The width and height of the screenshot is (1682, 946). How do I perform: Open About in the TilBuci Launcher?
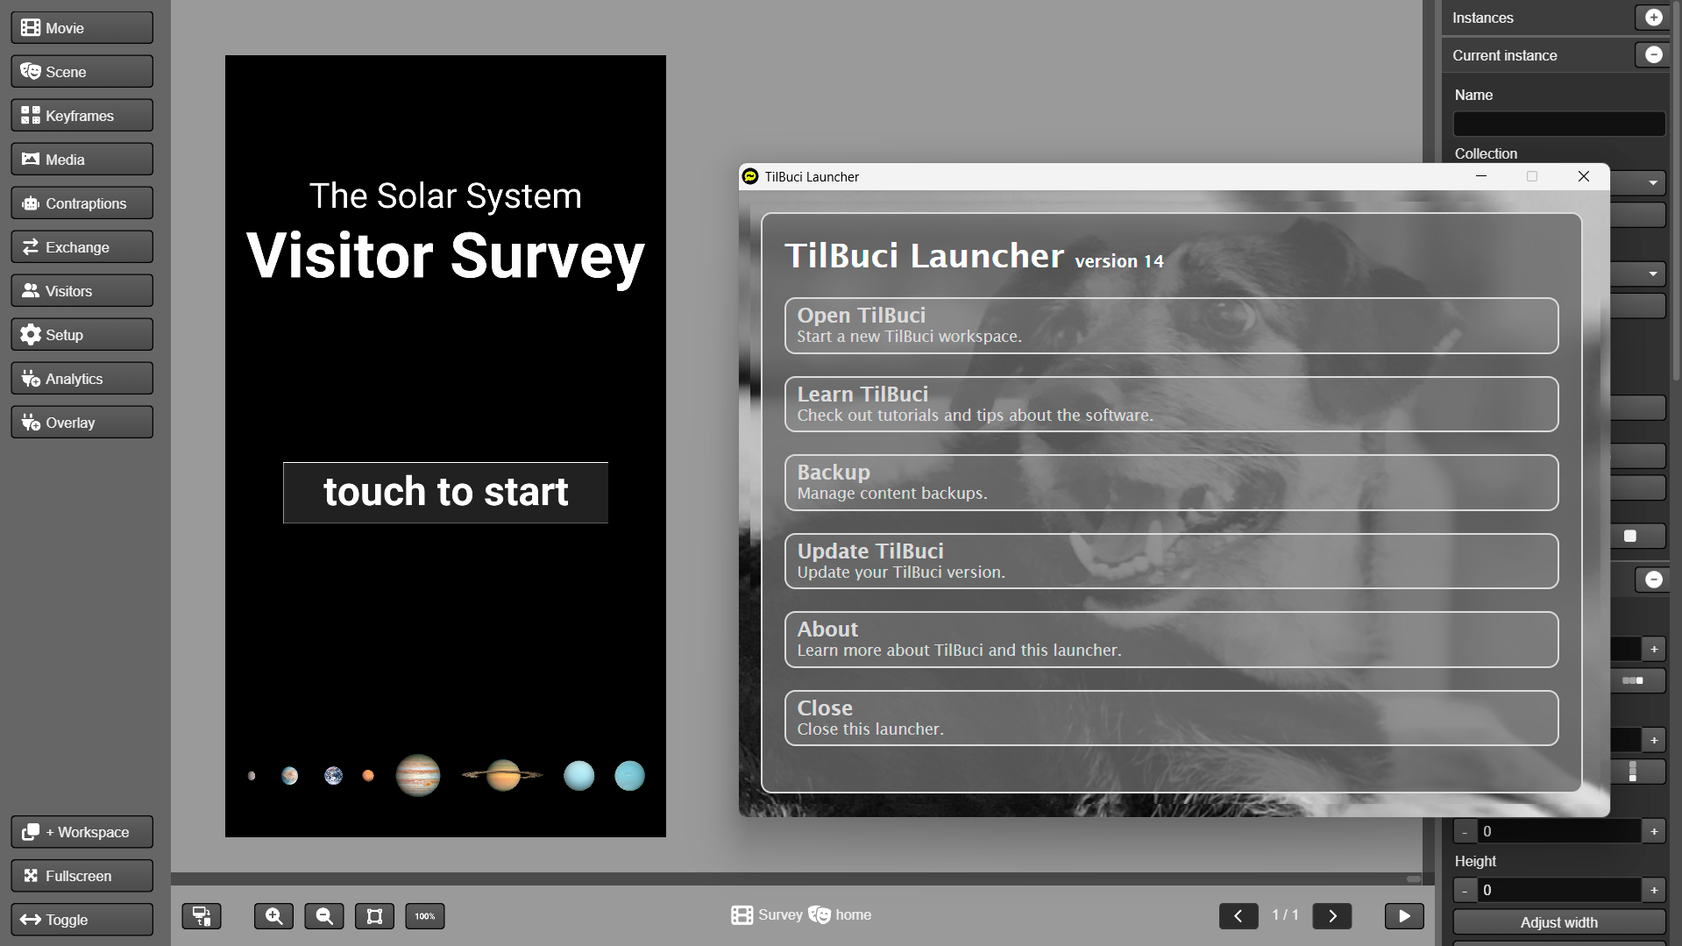click(x=1171, y=639)
